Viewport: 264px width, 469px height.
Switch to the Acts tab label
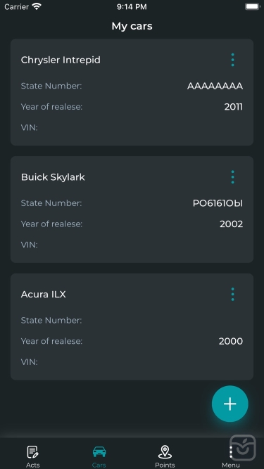(x=33, y=465)
